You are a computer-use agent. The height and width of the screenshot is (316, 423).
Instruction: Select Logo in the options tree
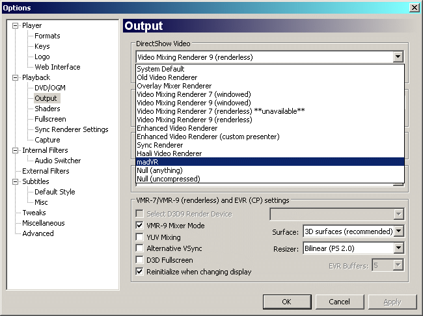42,57
